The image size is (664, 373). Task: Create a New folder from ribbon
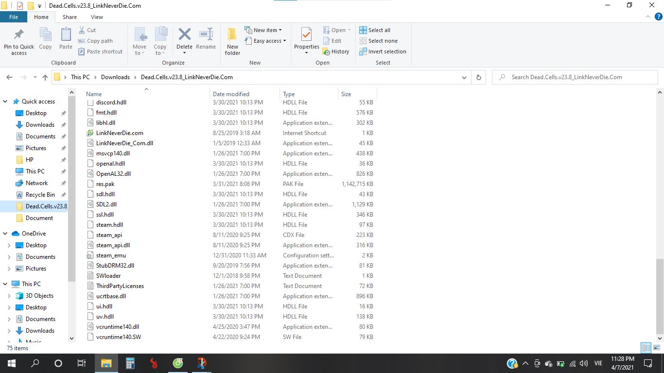coord(232,41)
